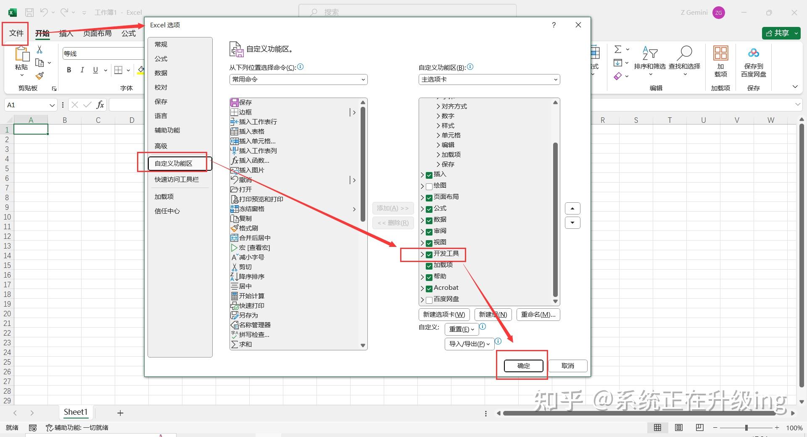Toggle the 视图 tab checkbox

pyautogui.click(x=429, y=243)
